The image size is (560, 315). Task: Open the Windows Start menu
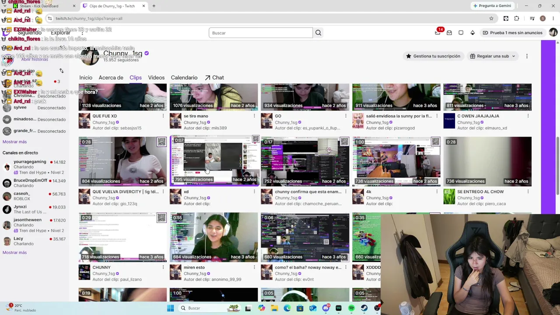pyautogui.click(x=170, y=308)
